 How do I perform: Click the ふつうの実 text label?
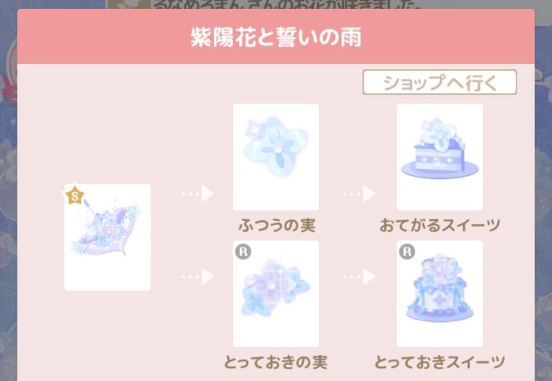click(277, 226)
